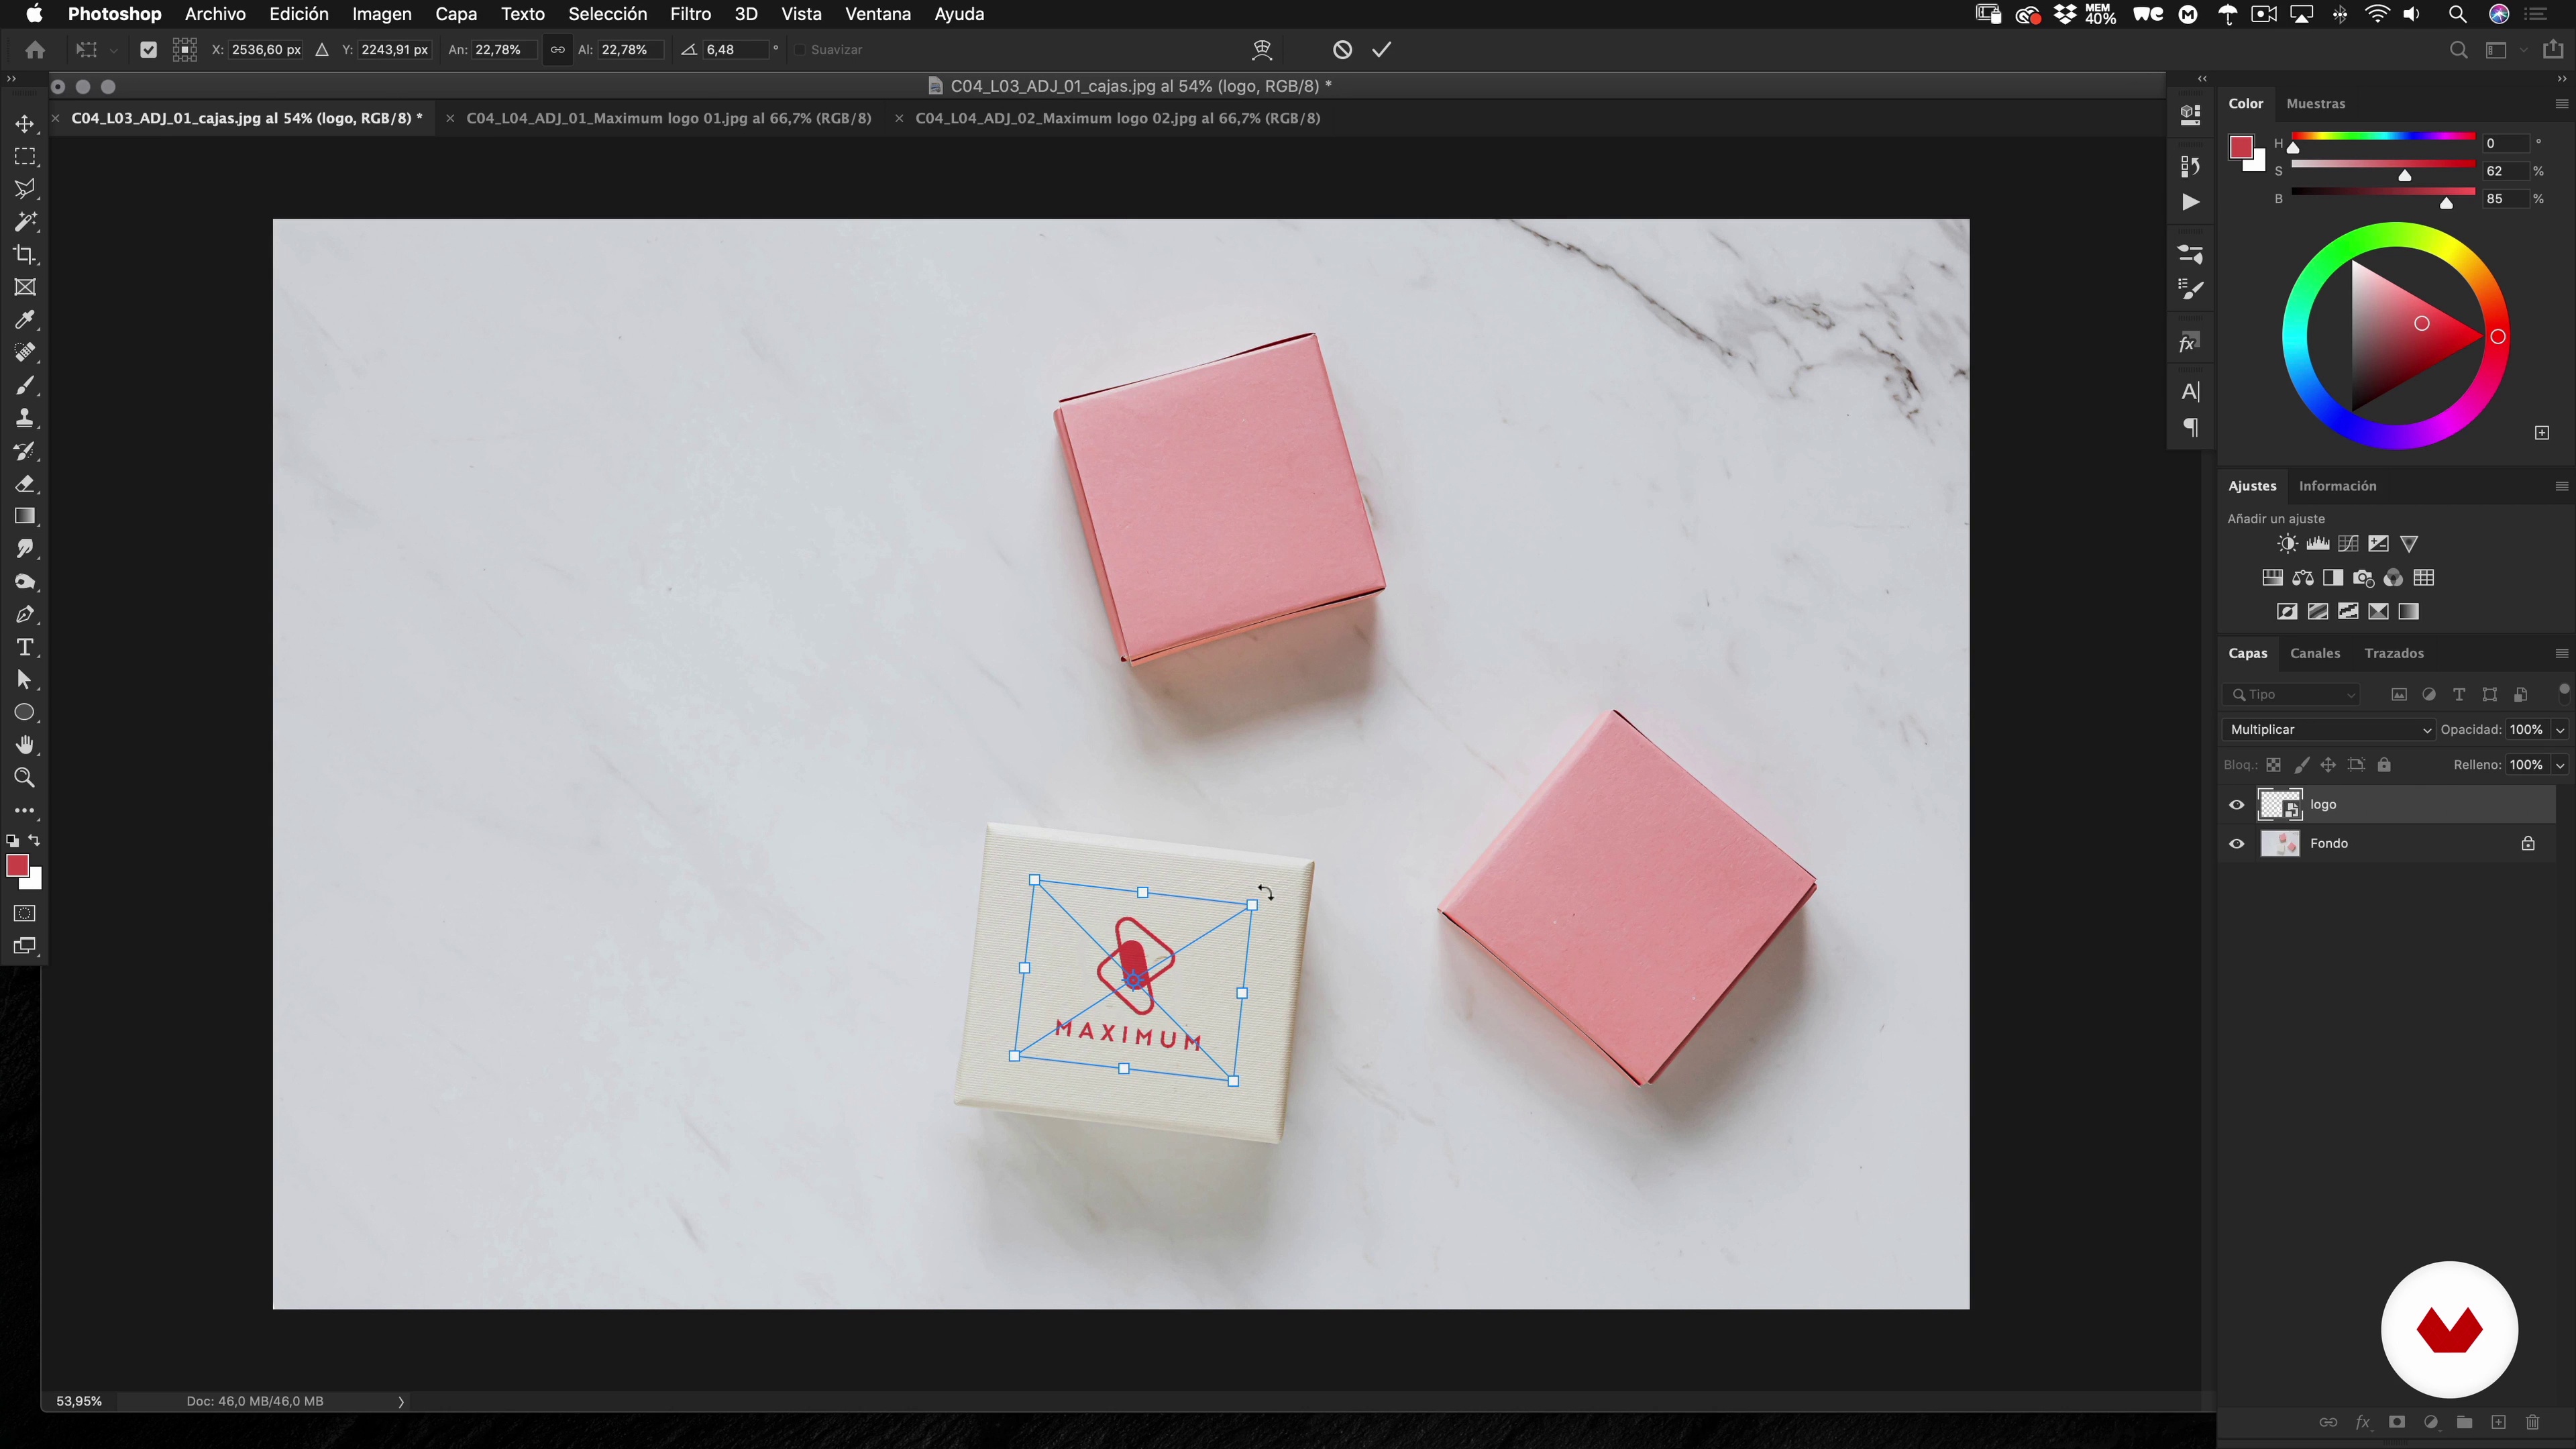The image size is (2576, 1449).
Task: Add a Brightness/Contrast adjustment
Action: [x=2287, y=544]
